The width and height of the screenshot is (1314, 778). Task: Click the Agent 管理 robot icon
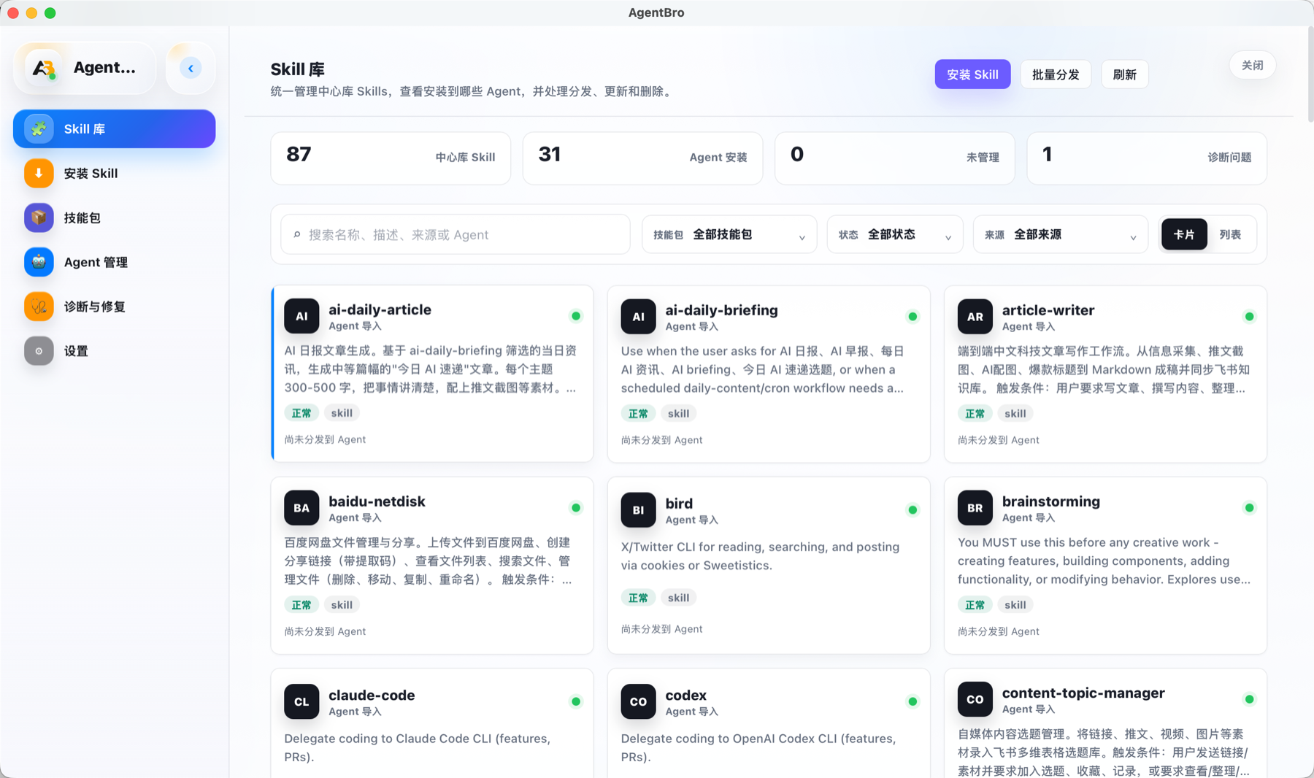pos(39,262)
